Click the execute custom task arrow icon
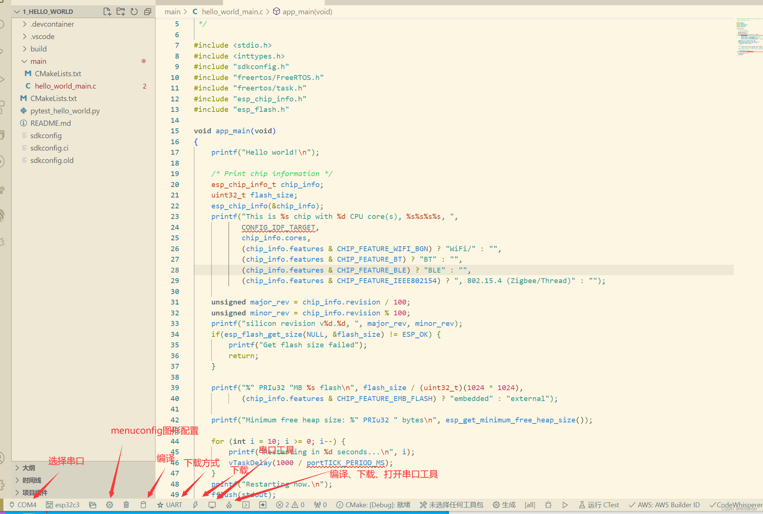763x514 pixels. tap(263, 505)
